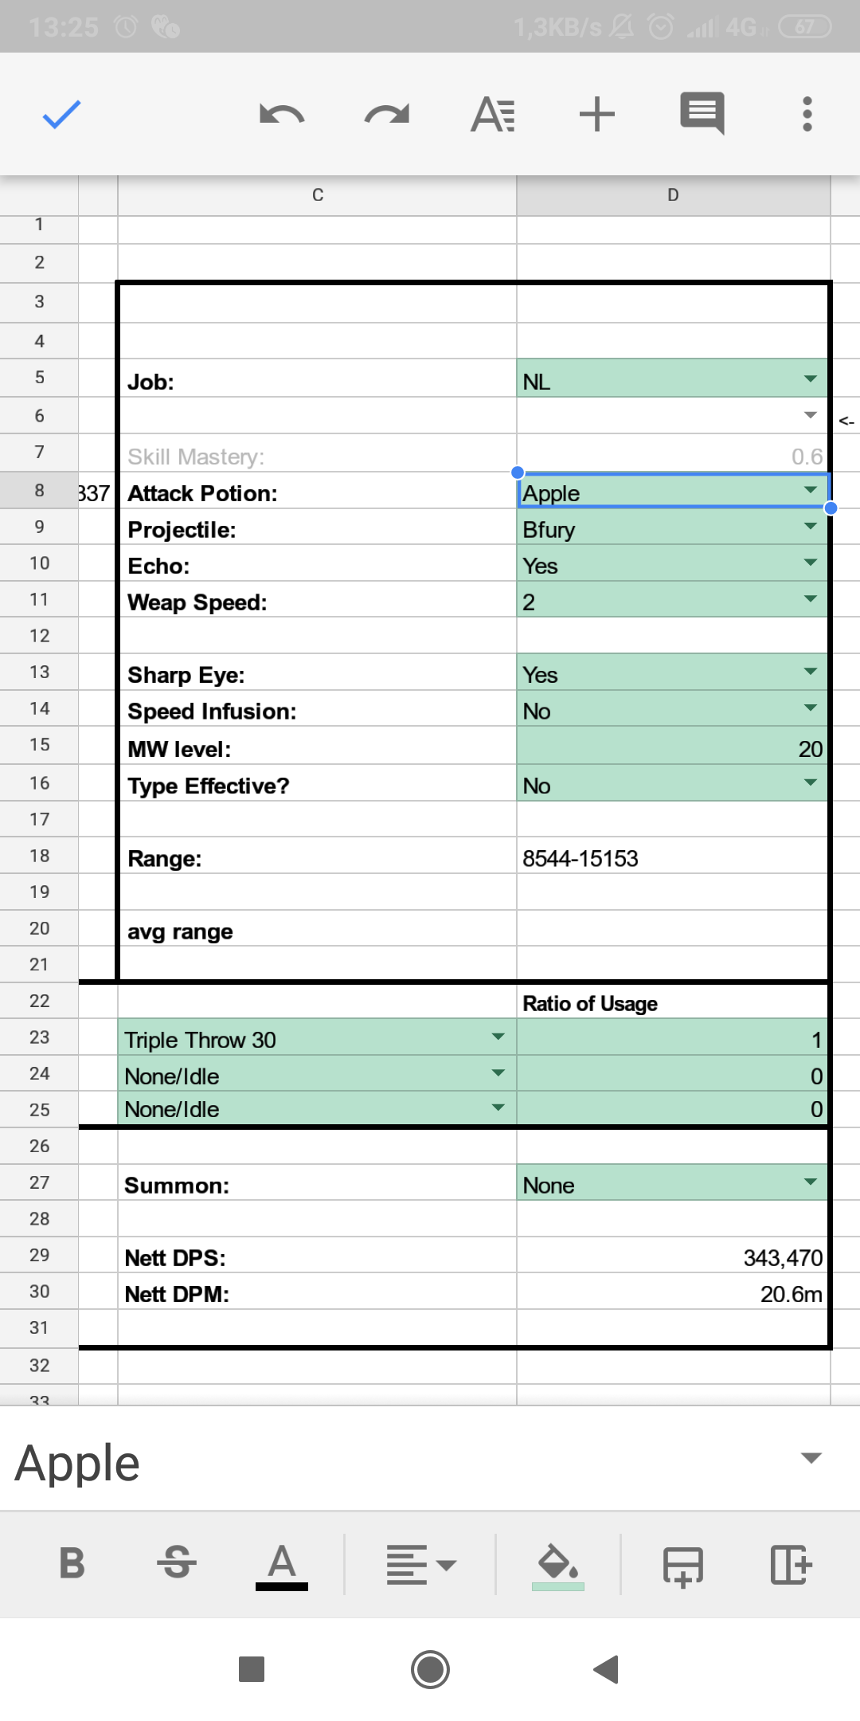
Task: Toggle strikethrough formatting
Action: [176, 1562]
